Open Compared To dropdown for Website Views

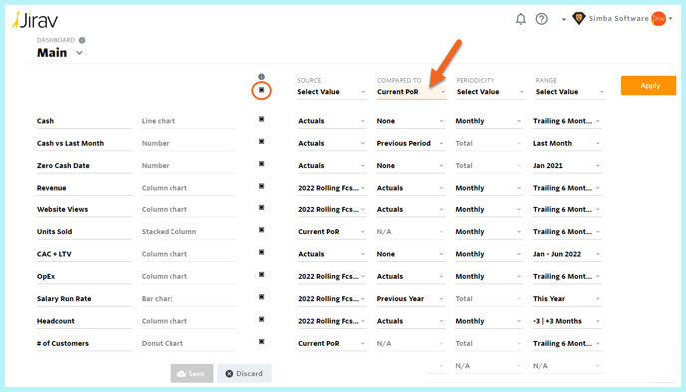(x=411, y=210)
